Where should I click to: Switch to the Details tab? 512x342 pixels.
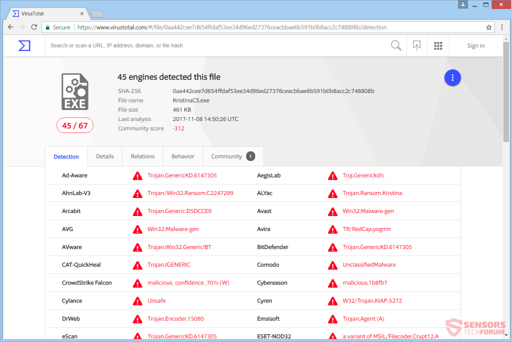105,156
